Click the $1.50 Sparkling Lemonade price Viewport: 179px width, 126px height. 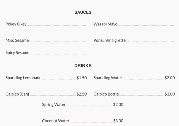pyautogui.click(x=82, y=78)
